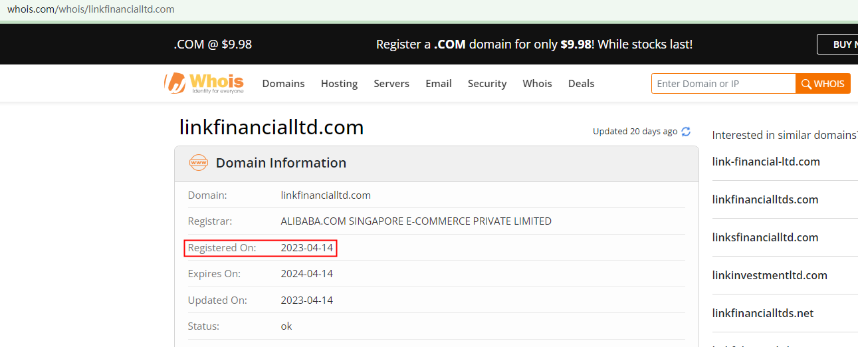The image size is (858, 347).
Task: Open the link-financial-ltd.com suggestion
Action: (766, 162)
